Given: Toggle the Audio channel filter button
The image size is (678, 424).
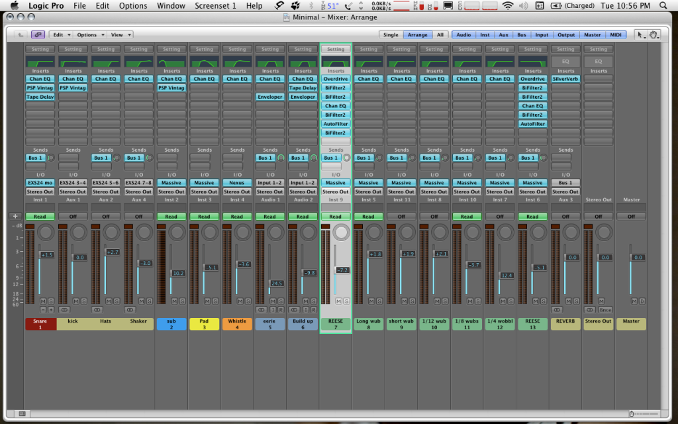Looking at the screenshot, I should (x=463, y=34).
